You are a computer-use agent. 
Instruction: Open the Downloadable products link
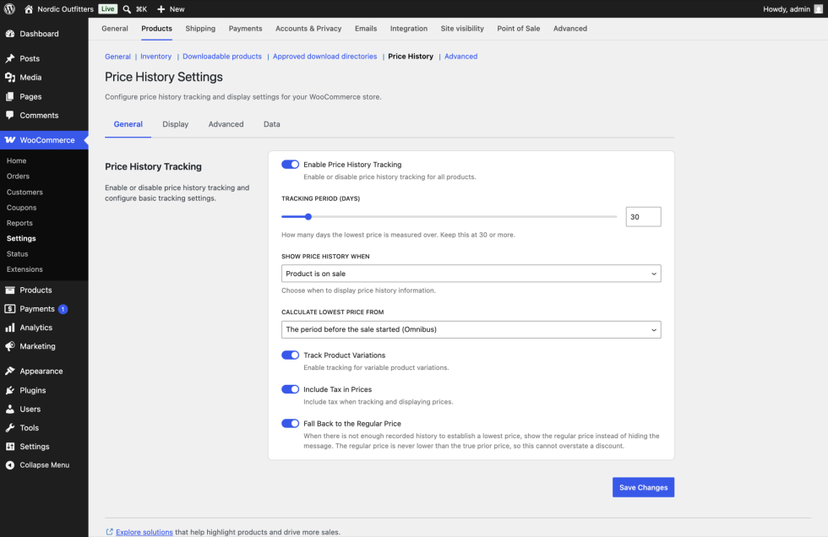(221, 57)
